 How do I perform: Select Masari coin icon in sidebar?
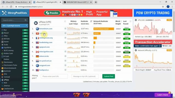2,33
